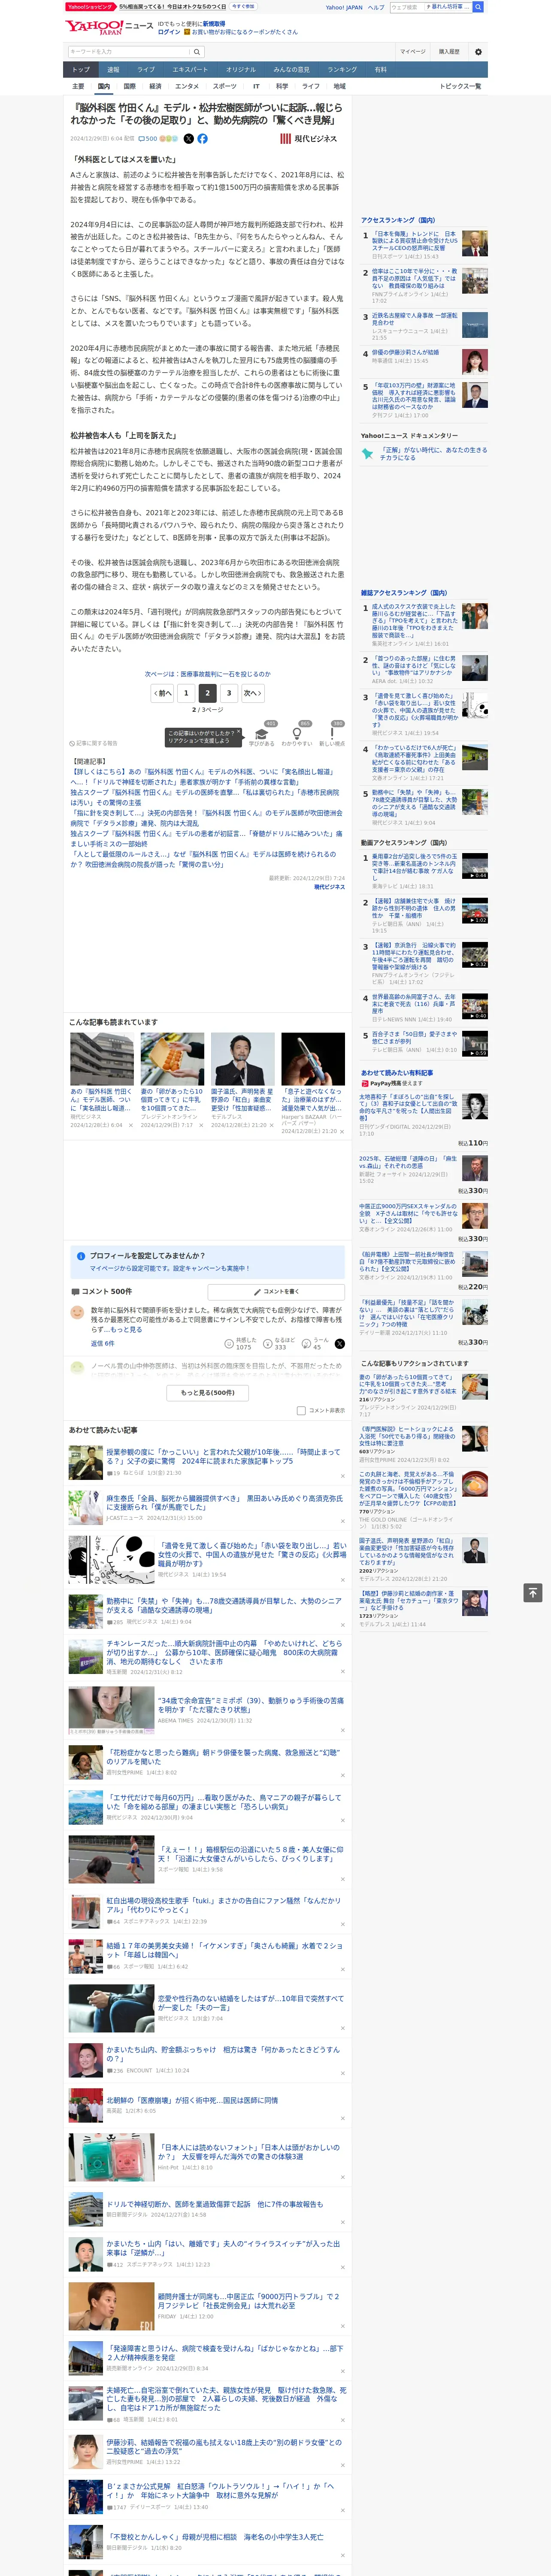Open トピックス一覧 link
Viewport: 551px width, 2576px height.
460,86
